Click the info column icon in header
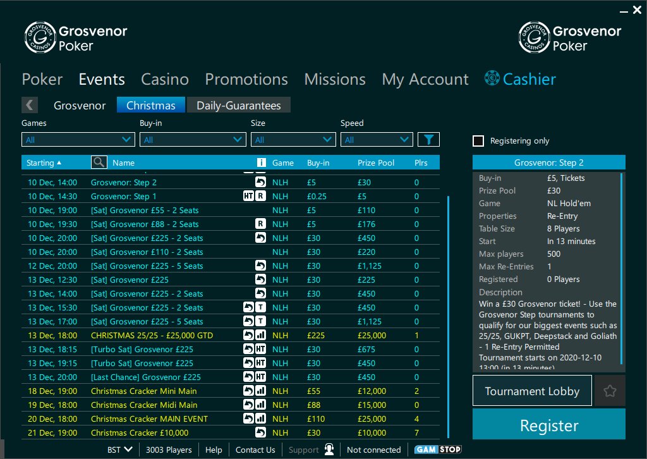647x459 pixels. coord(261,162)
